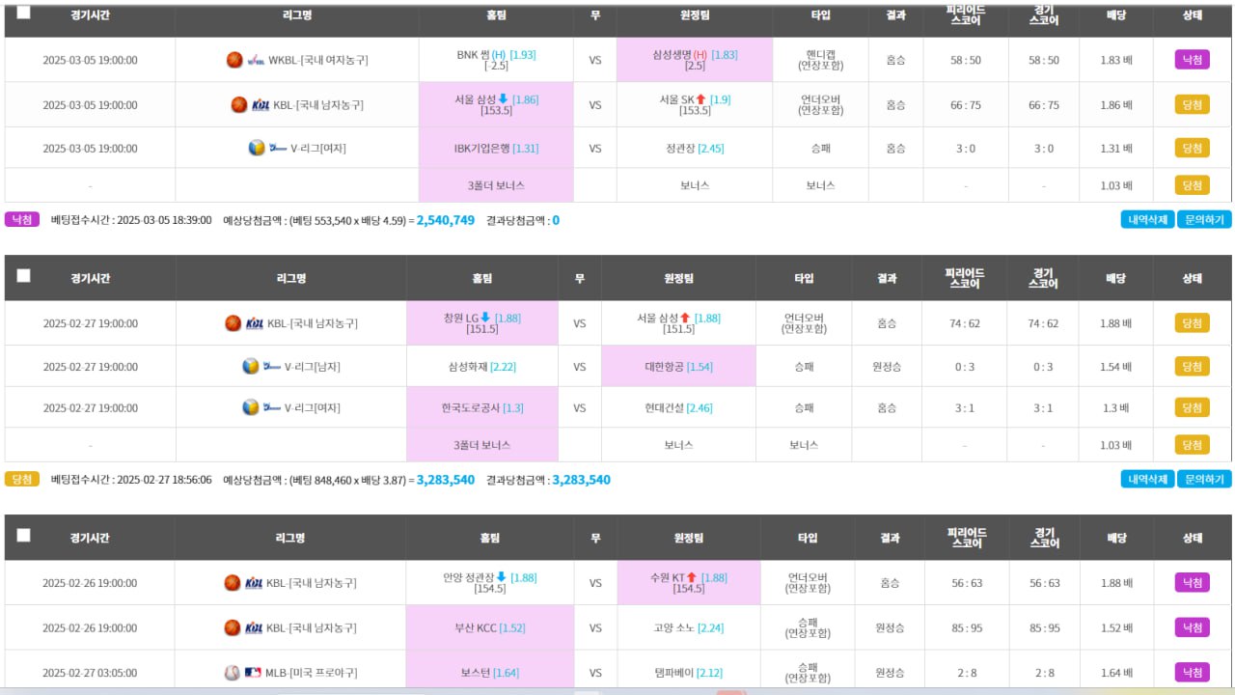Tick the checkbox in the 2025-02-27 table header
This screenshot has height=695, width=1235.
pos(23,275)
